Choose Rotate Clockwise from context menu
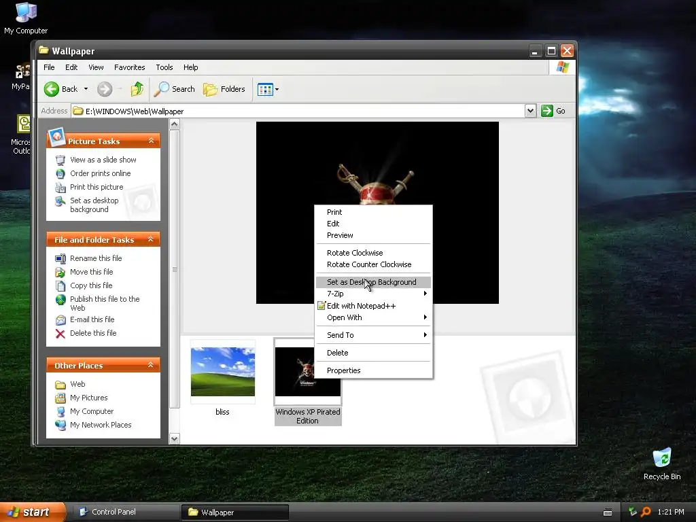 pyautogui.click(x=373, y=253)
